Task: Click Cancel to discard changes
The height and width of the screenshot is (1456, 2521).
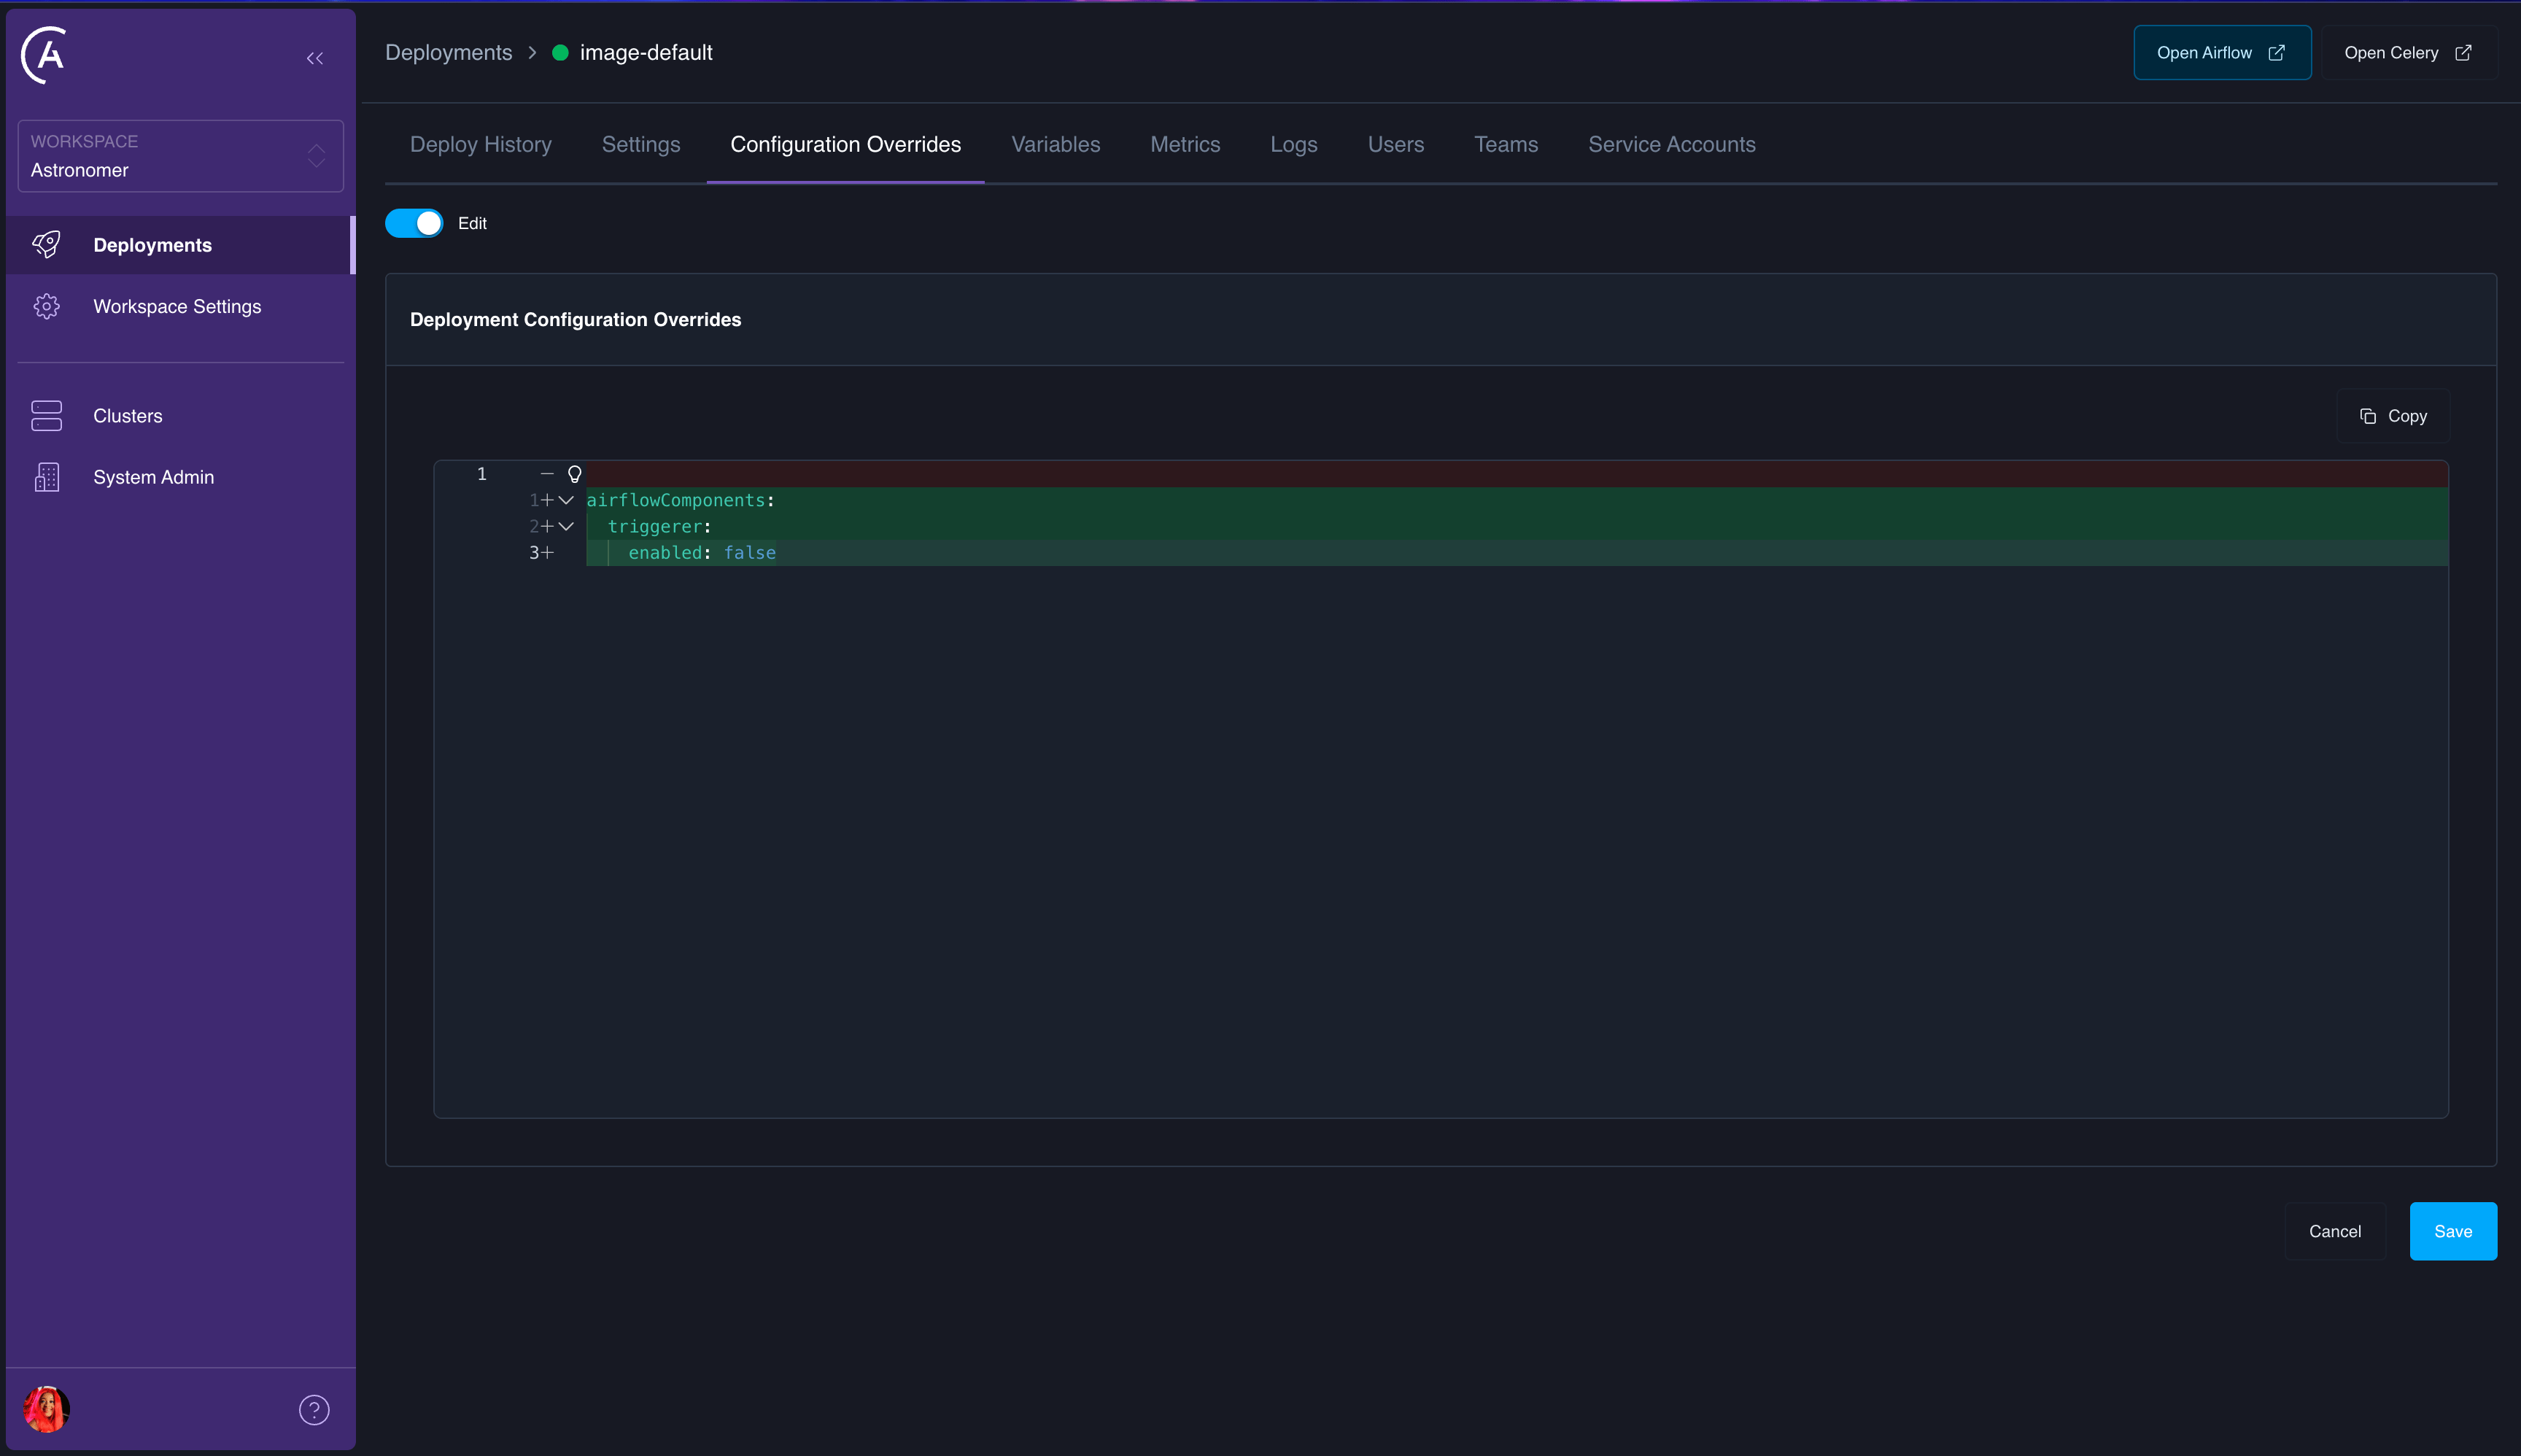Action: (x=2335, y=1231)
